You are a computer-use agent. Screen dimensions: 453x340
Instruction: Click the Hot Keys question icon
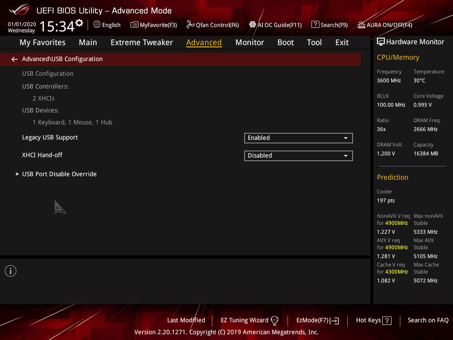387,321
